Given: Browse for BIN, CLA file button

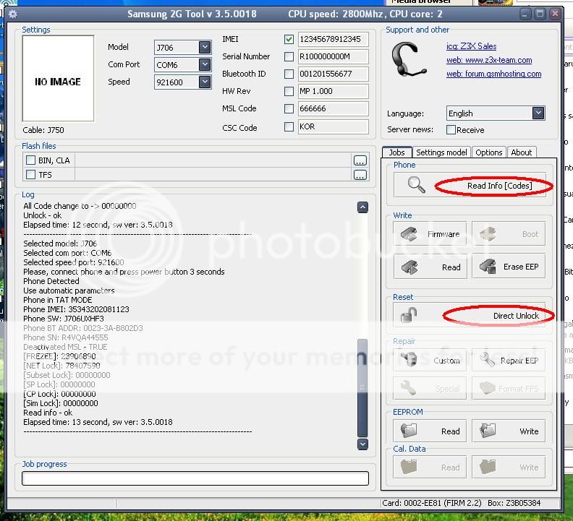Looking at the screenshot, I should [360, 160].
